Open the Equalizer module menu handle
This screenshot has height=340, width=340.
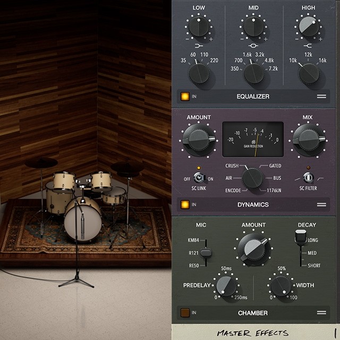point(321,97)
